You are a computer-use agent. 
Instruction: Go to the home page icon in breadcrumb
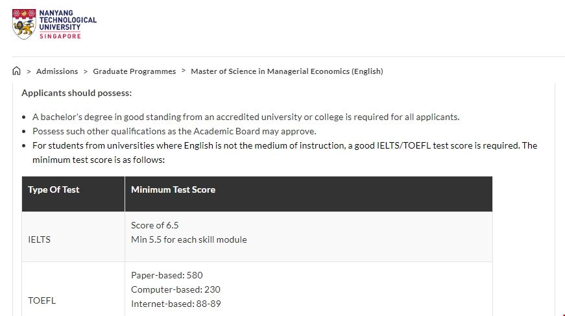[17, 71]
